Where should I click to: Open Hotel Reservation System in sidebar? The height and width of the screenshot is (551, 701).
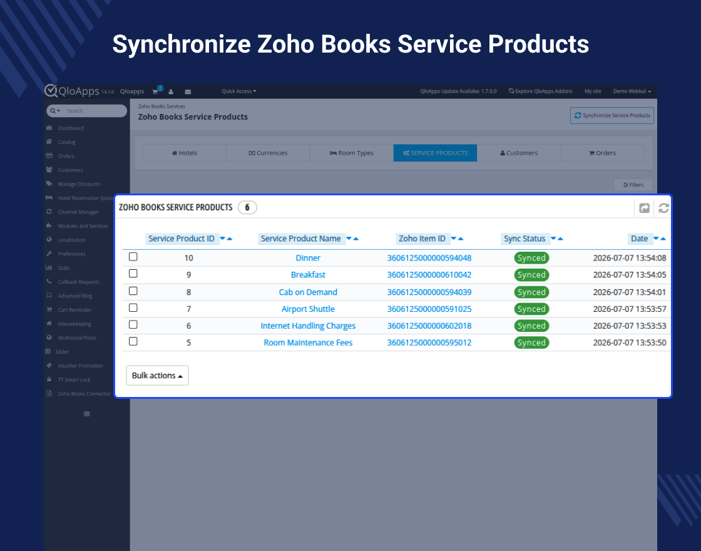pos(85,198)
